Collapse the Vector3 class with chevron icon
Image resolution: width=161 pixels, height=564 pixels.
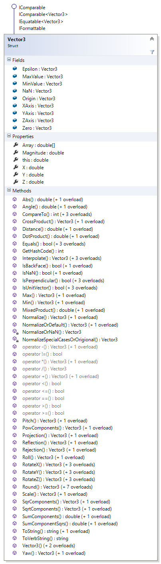(x=152, y=39)
